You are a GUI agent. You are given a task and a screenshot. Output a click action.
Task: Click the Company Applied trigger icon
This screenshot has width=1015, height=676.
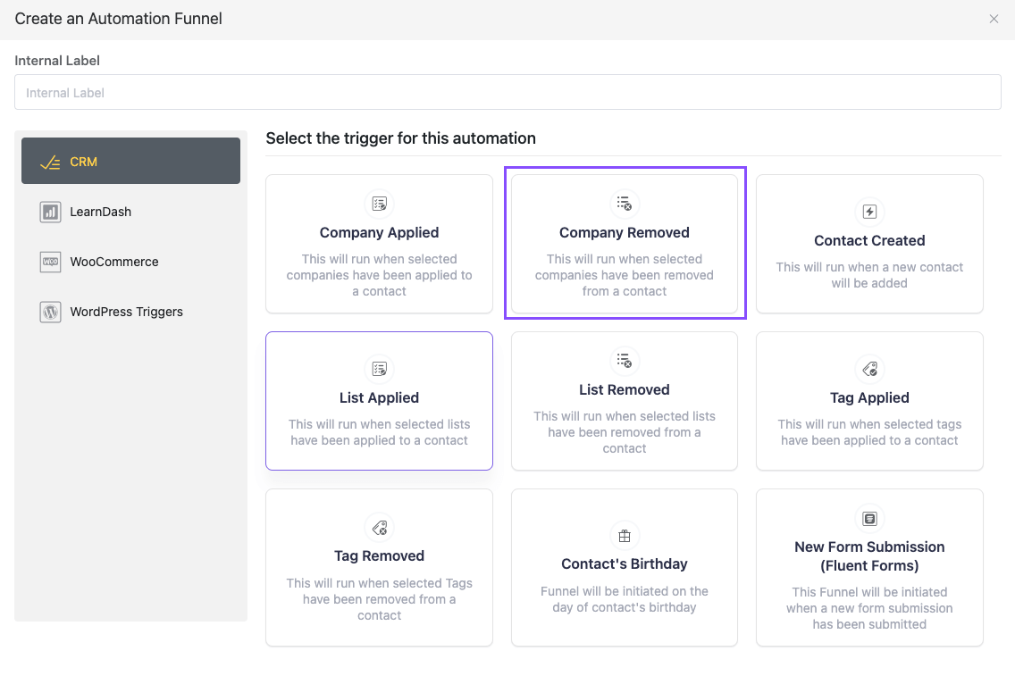click(379, 204)
